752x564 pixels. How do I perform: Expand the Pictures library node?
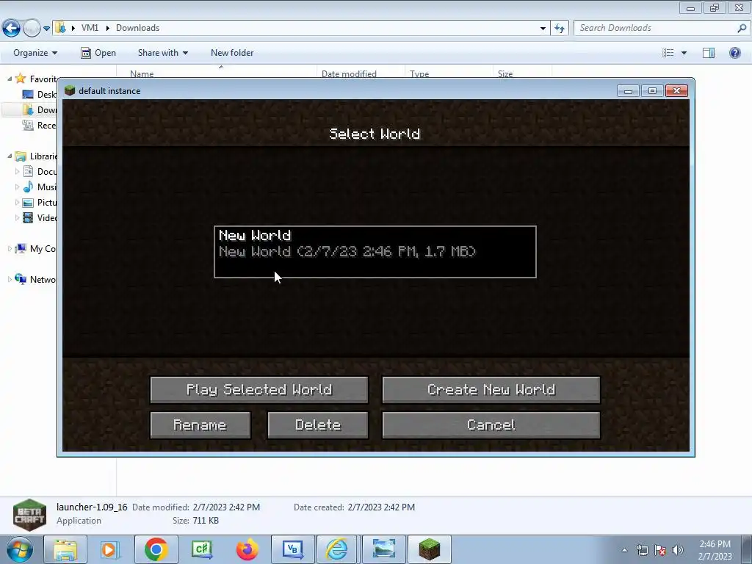(18, 202)
